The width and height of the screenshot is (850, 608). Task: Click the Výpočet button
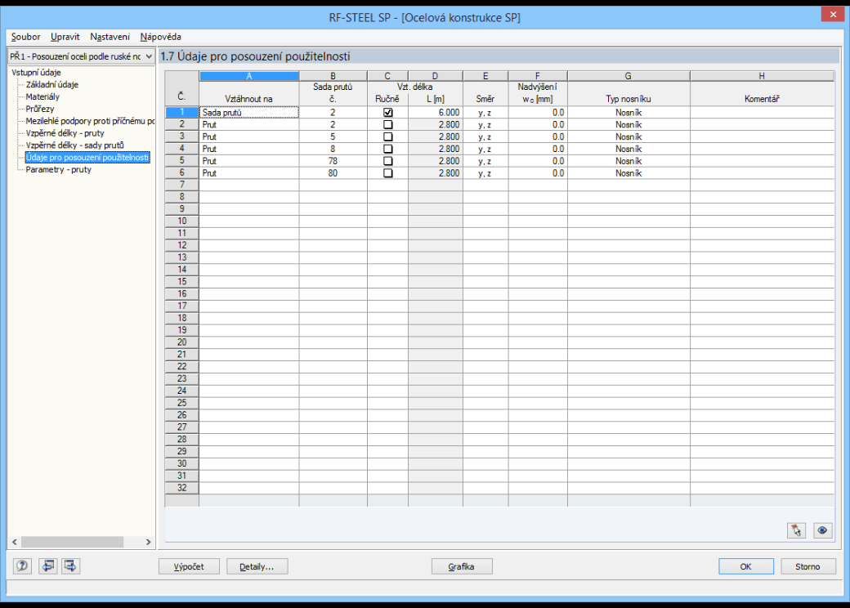[189, 566]
